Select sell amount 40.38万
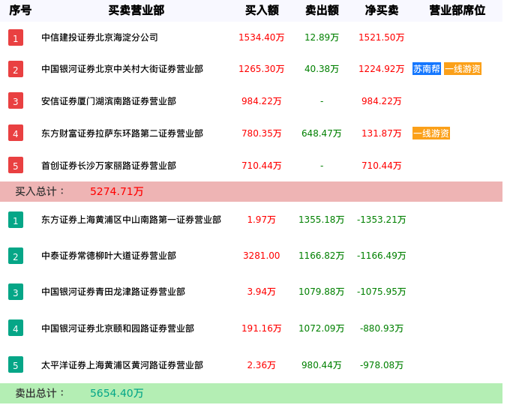The image size is (507, 405). tap(322, 69)
